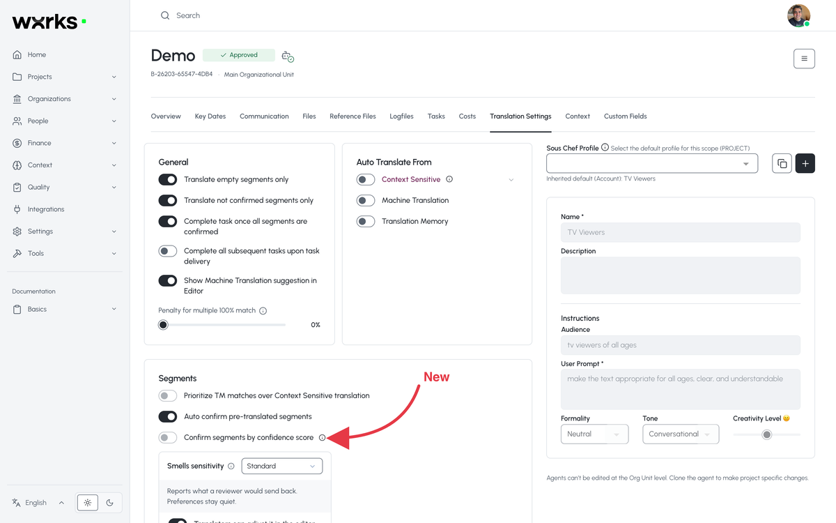Click the People icon in sidebar
The width and height of the screenshot is (836, 523).
tap(17, 121)
